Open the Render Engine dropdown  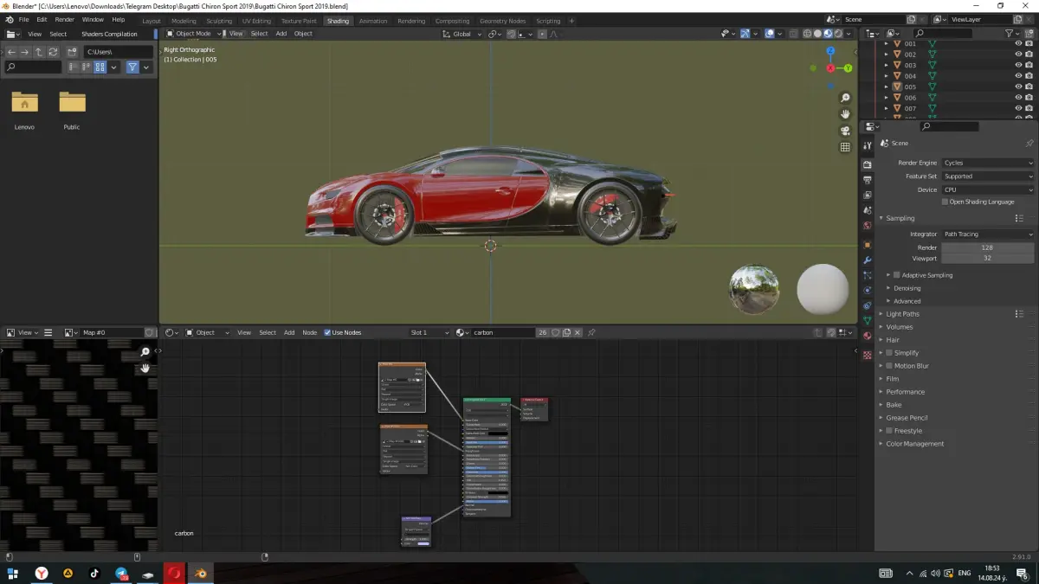pos(988,163)
